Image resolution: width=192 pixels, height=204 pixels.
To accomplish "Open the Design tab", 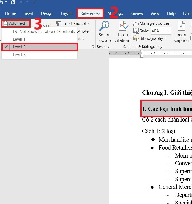I will tap(47, 13).
